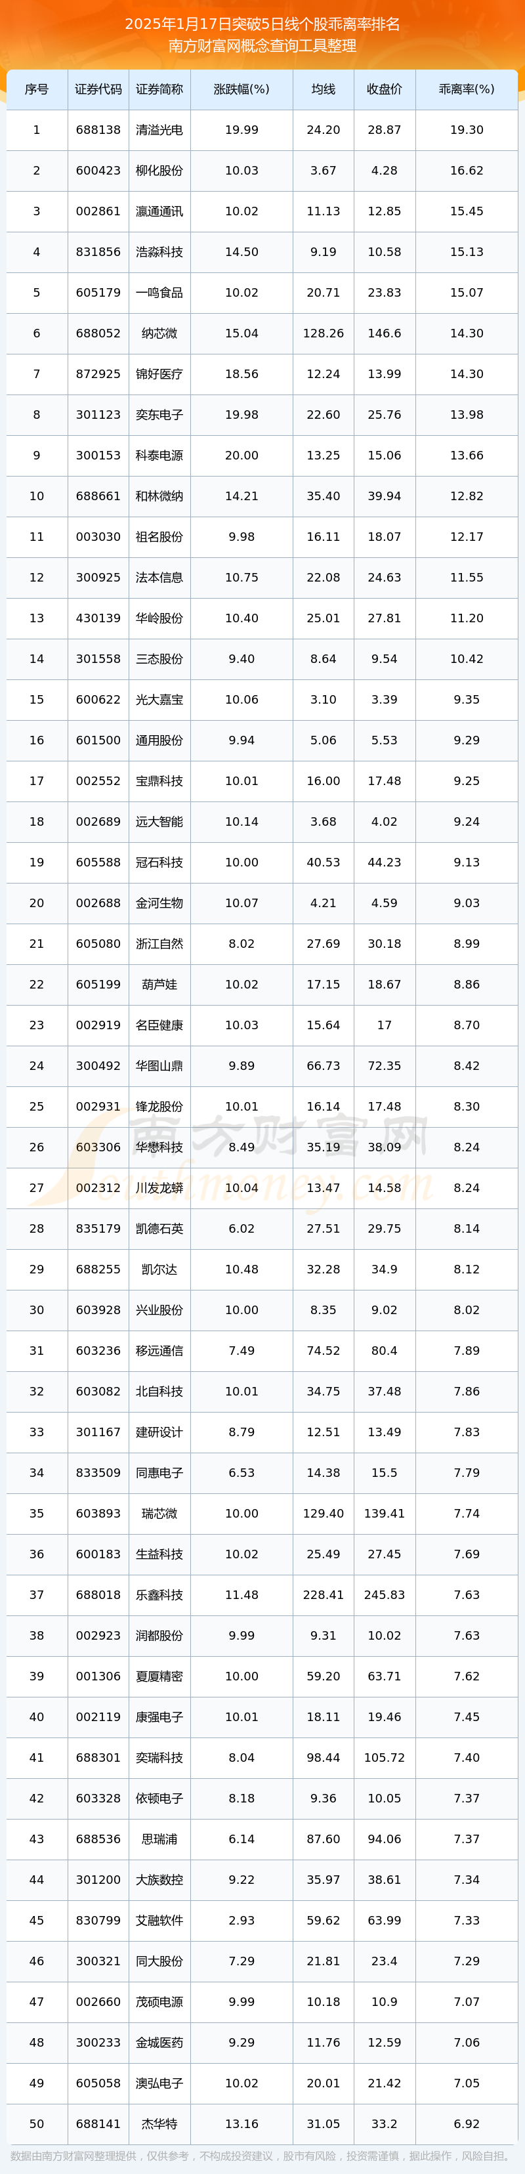The height and width of the screenshot is (2174, 525).
Task: Select stock name 一鸣食品
Action: click(159, 293)
